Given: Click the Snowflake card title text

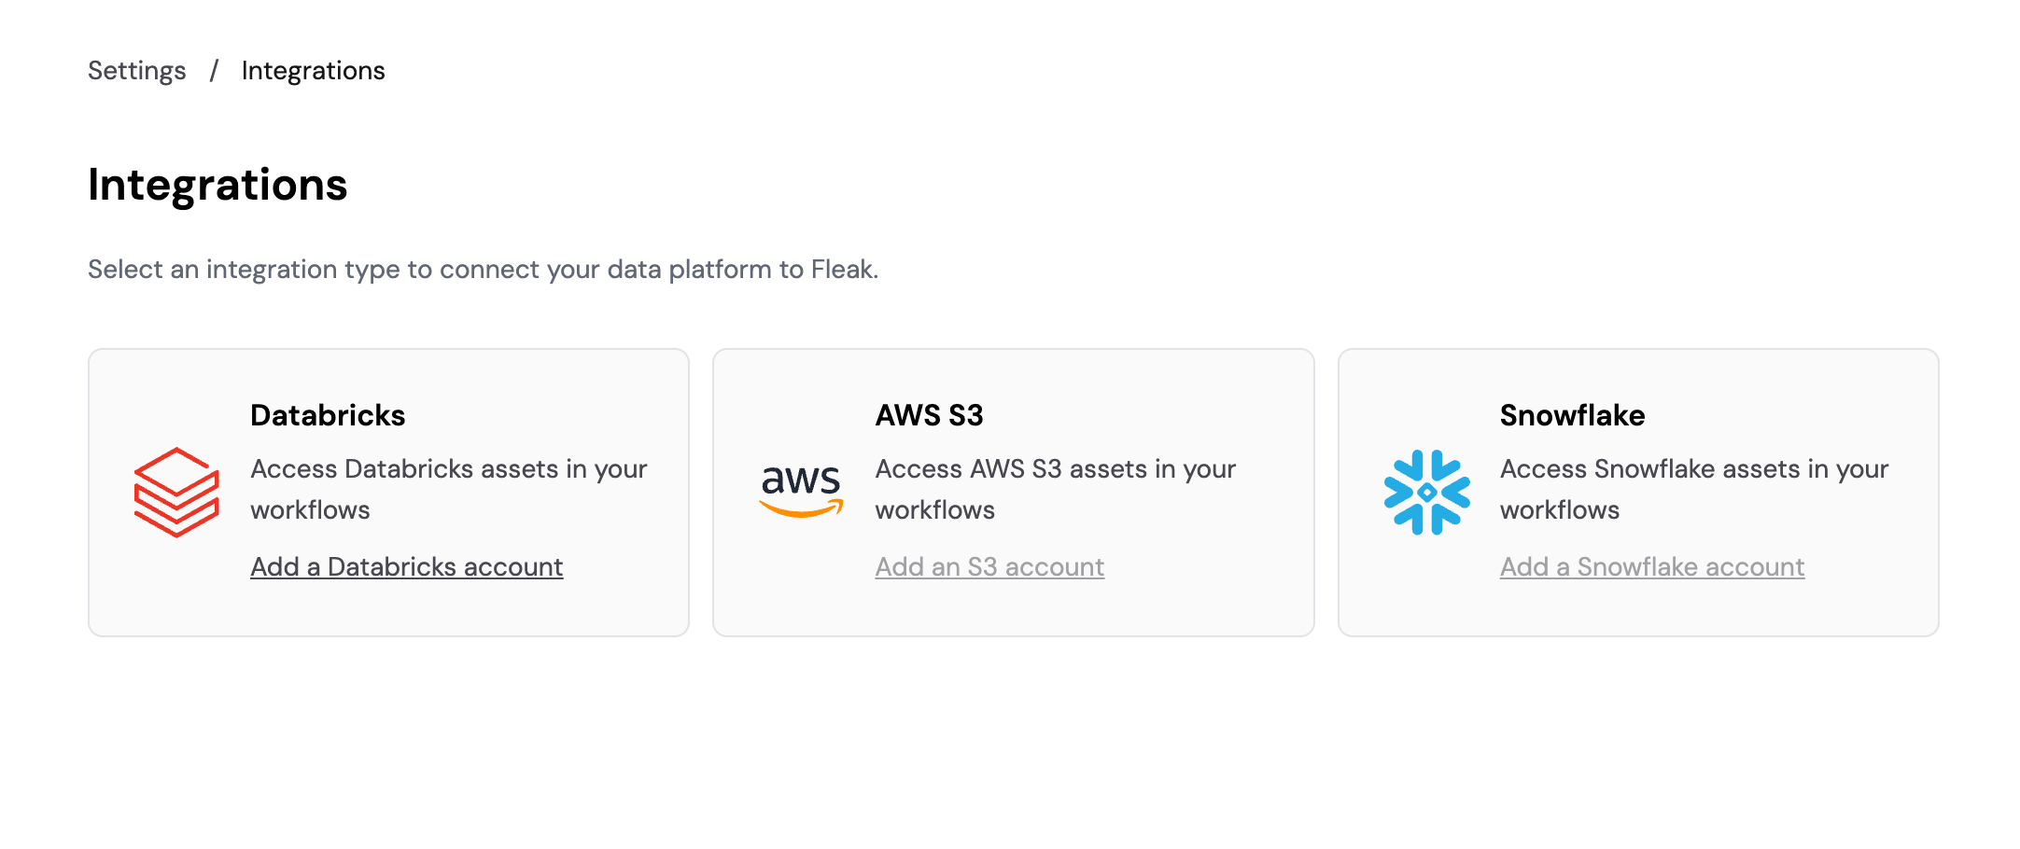Looking at the screenshot, I should pyautogui.click(x=1572, y=415).
